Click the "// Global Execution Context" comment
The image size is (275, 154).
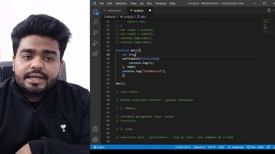[x=154, y=100]
